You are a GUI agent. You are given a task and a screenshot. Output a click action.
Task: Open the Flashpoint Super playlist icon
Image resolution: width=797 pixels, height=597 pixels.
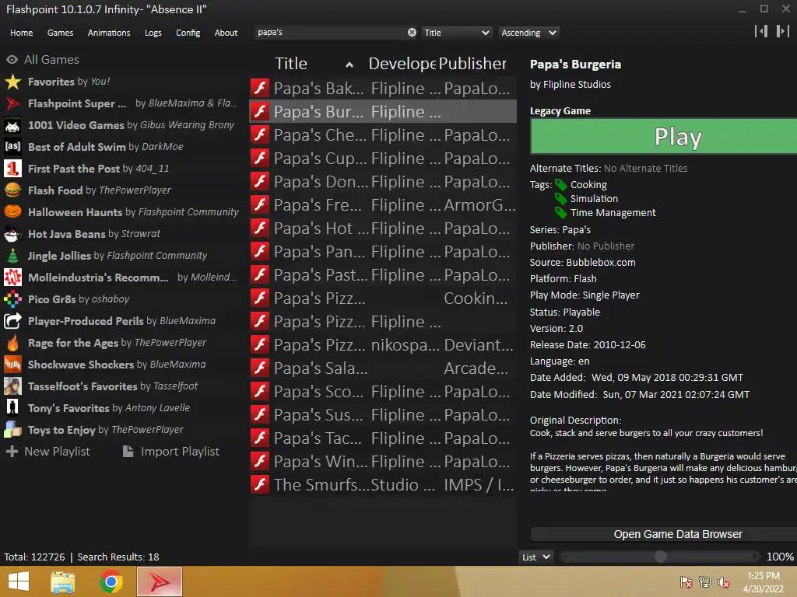pyautogui.click(x=12, y=103)
